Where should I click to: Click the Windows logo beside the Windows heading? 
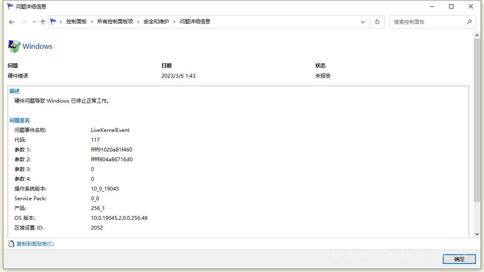[12, 45]
